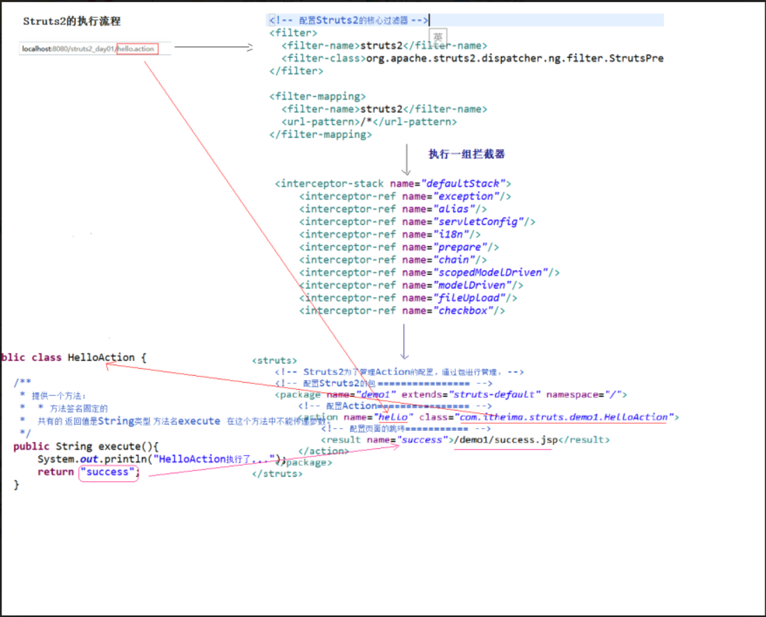This screenshot has height=617, width=766.
Task: Click the closing </struts> tag
Action: tap(277, 473)
